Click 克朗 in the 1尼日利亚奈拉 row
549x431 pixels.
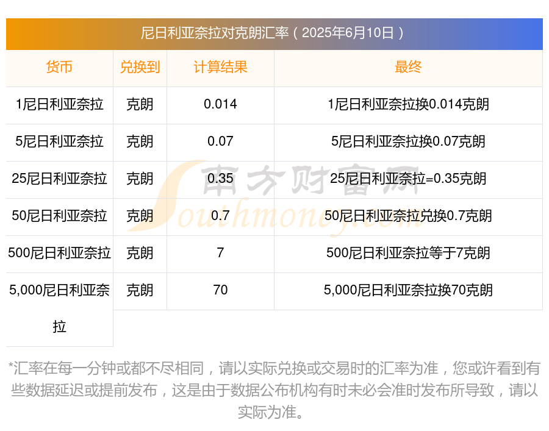coord(140,104)
